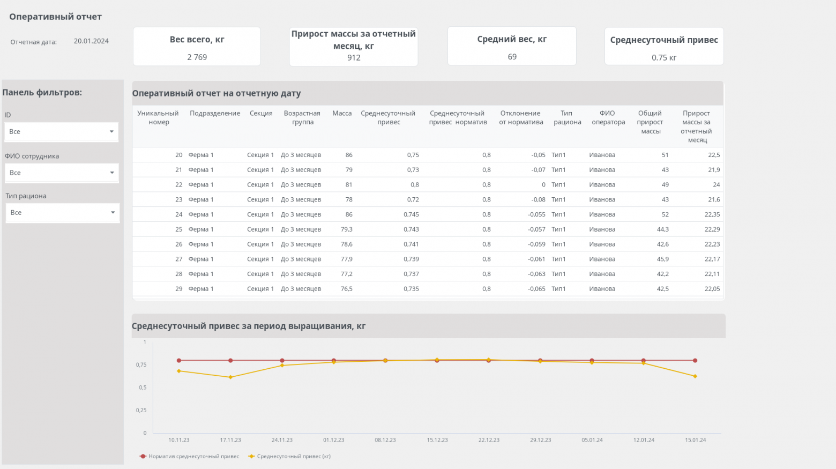Screen dimensions: 836x469
Task: Click the Прирост массы за отчетный месяц card
Action: [354, 47]
